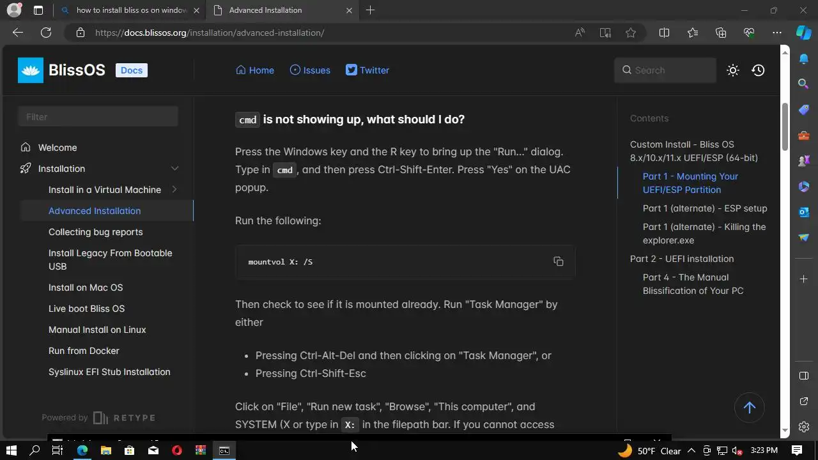Collapse the Installation section chevron
This screenshot has height=460, width=818.
click(x=174, y=169)
